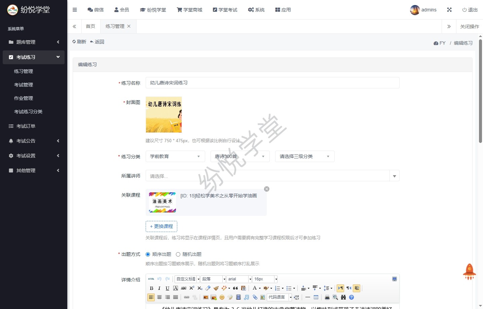Open 考试管理 in the sidebar
Viewport: 483px width, 309px height.
(24, 85)
